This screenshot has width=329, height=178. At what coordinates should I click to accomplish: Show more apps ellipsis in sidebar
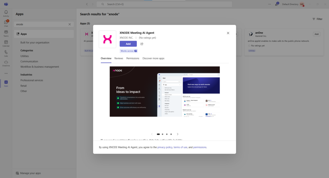pyautogui.click(x=6, y=73)
